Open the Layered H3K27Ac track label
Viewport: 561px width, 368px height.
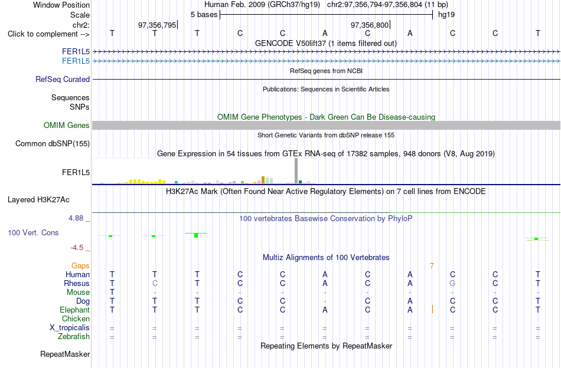(38, 200)
